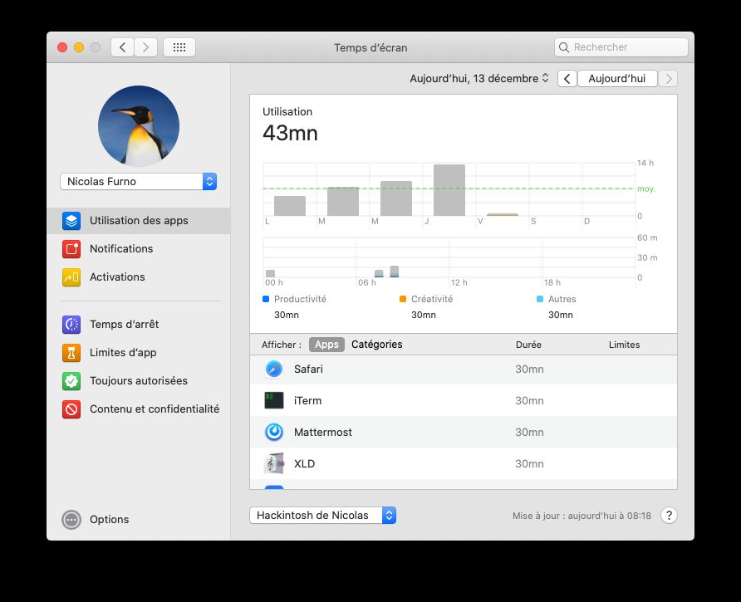This screenshot has width=741, height=602.
Task: Select the Temps d'arrêt icon
Action: pos(71,325)
